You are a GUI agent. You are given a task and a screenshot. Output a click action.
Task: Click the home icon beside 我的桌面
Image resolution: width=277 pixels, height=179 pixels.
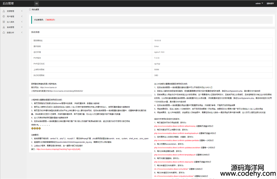30,9
